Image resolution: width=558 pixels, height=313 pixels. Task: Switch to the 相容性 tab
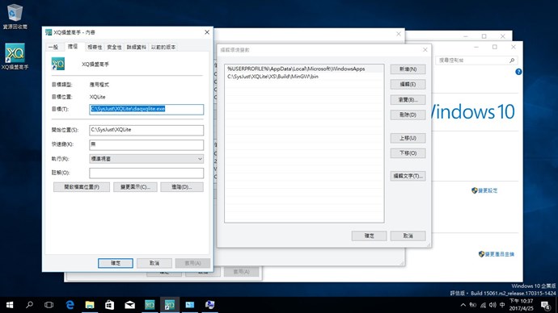(x=95, y=47)
